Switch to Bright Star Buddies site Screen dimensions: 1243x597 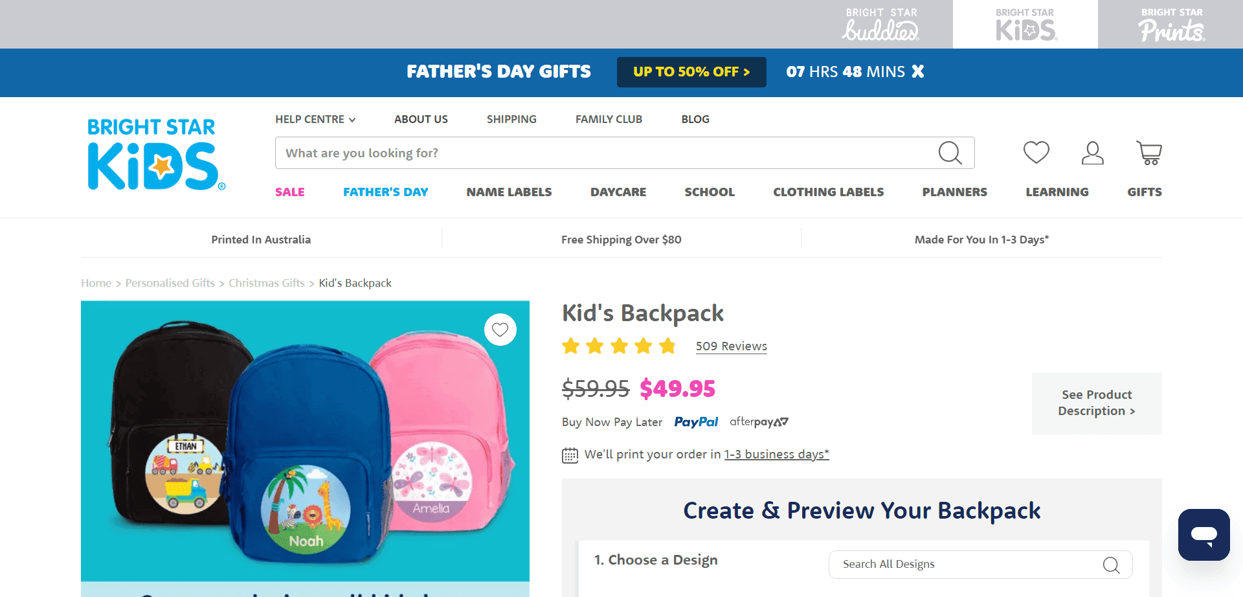pyautogui.click(x=880, y=25)
